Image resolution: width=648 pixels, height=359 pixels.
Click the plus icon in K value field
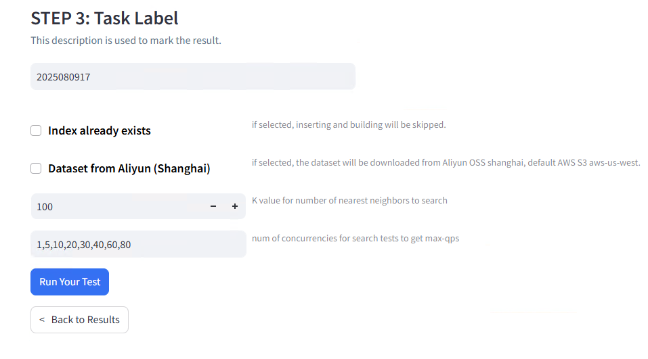235,206
